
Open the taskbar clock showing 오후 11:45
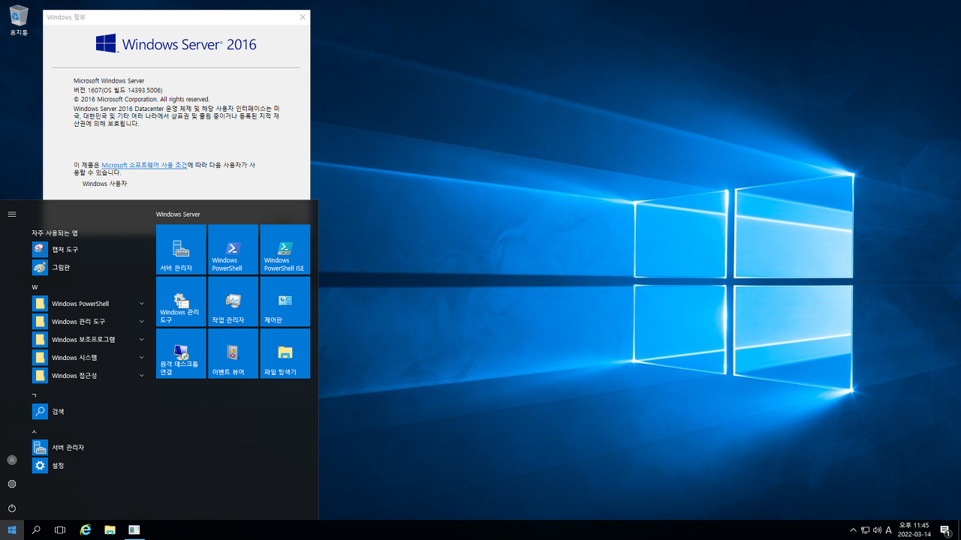(914, 529)
